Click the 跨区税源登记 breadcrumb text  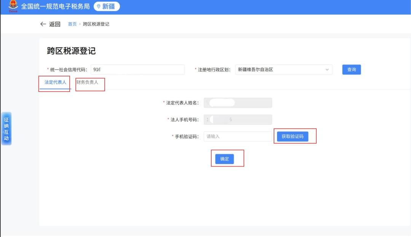96,24
